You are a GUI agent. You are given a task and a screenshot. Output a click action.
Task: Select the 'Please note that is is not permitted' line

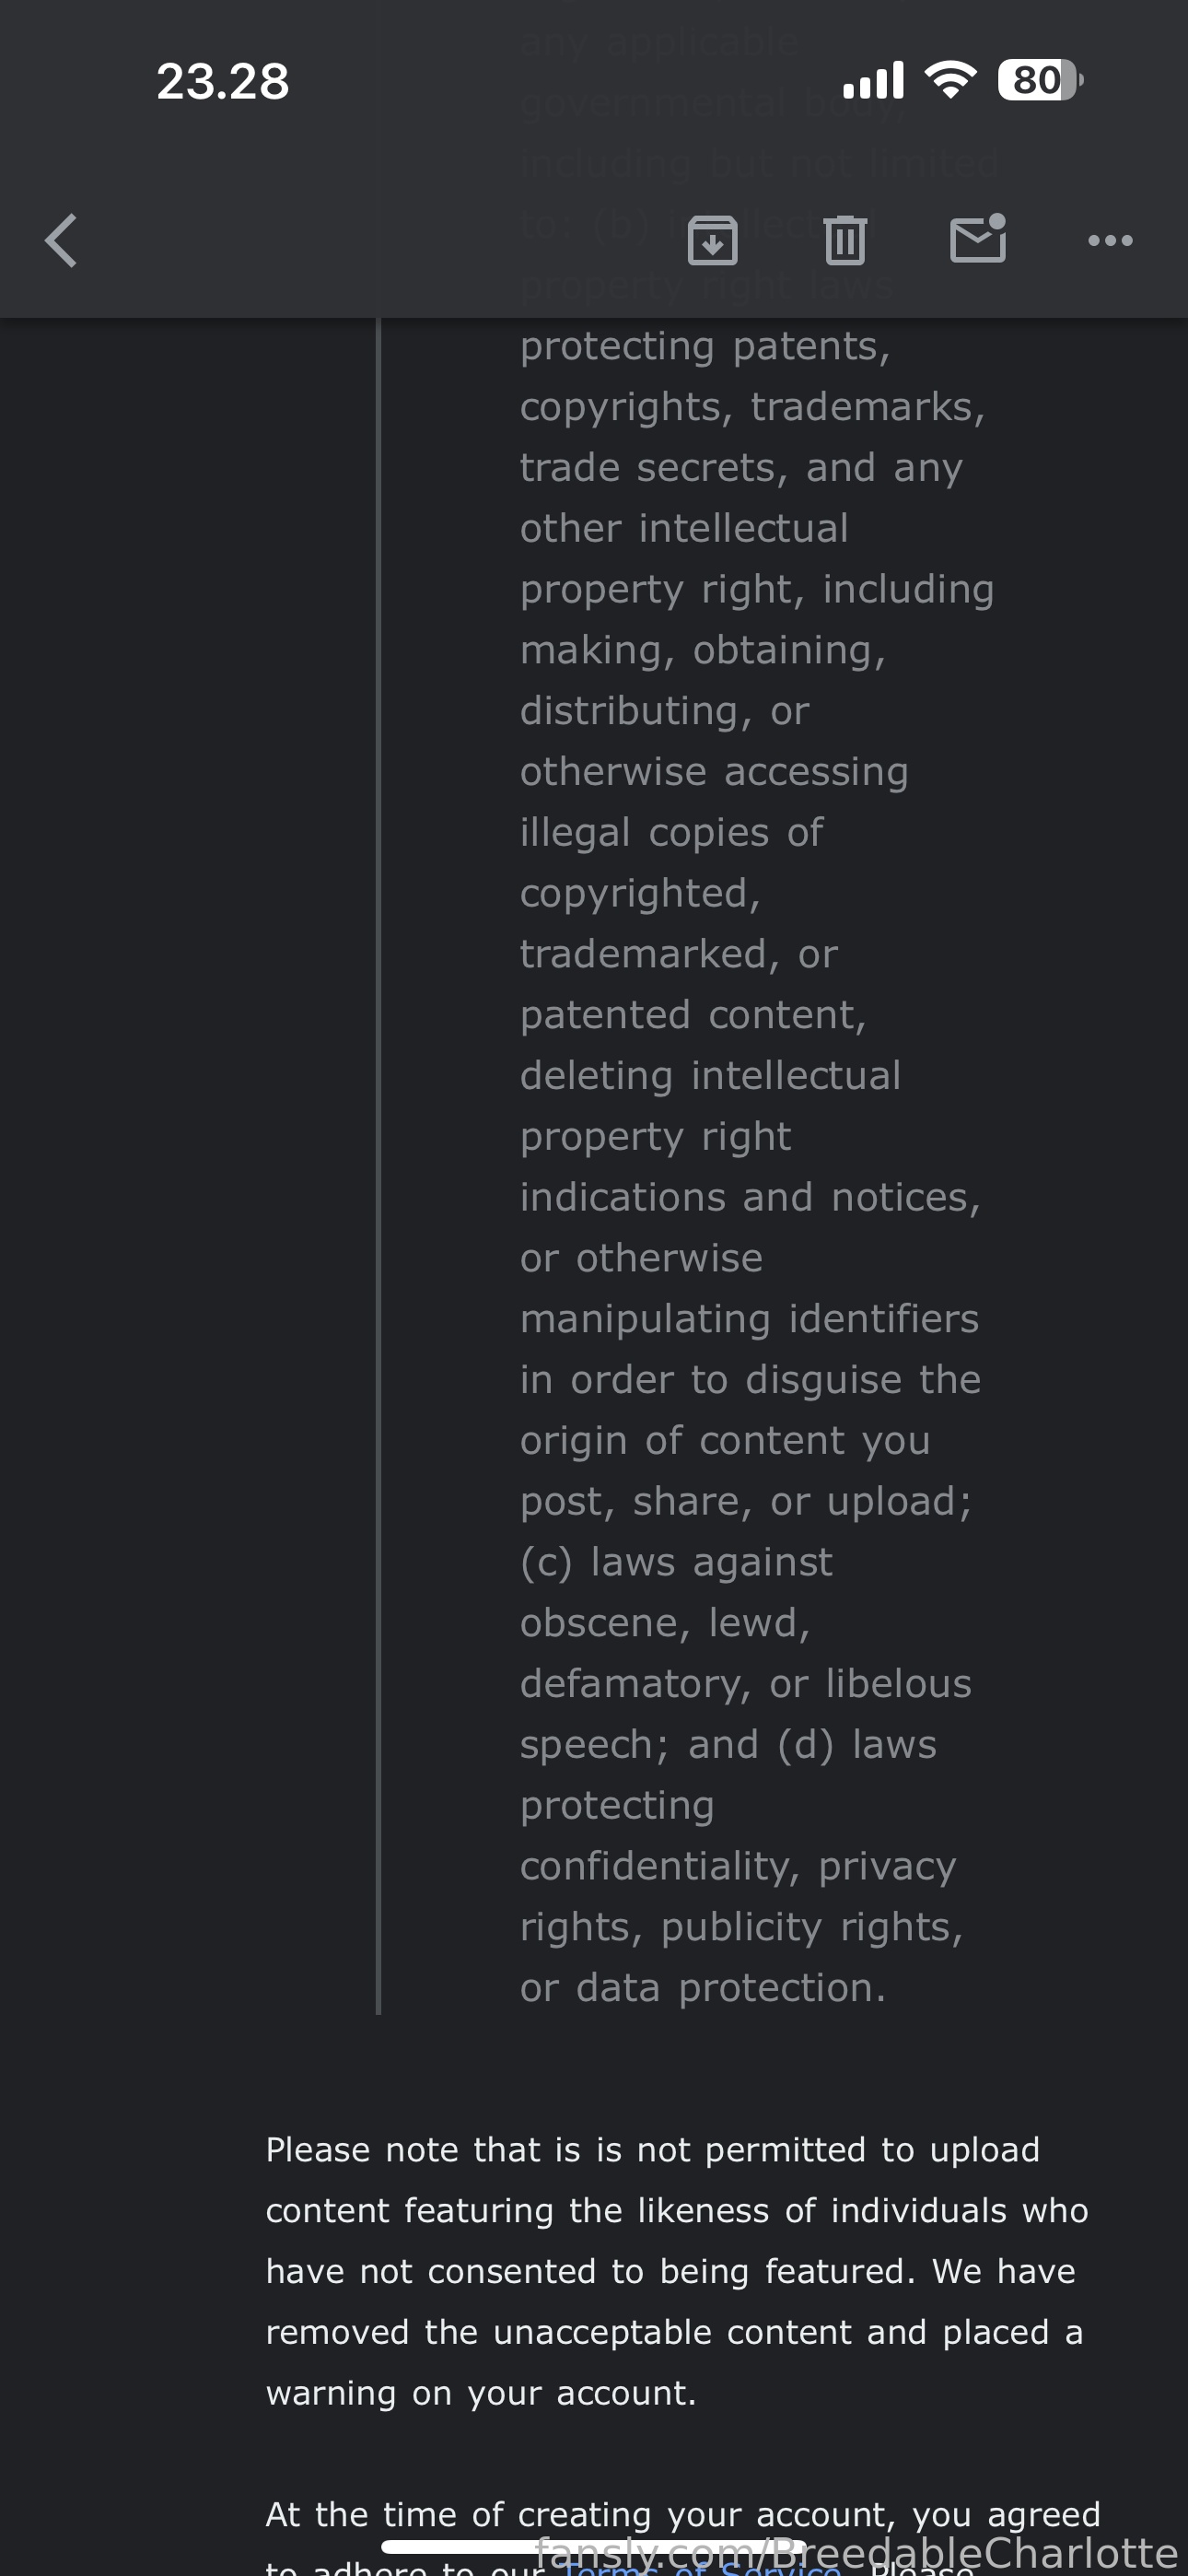[x=653, y=2150]
